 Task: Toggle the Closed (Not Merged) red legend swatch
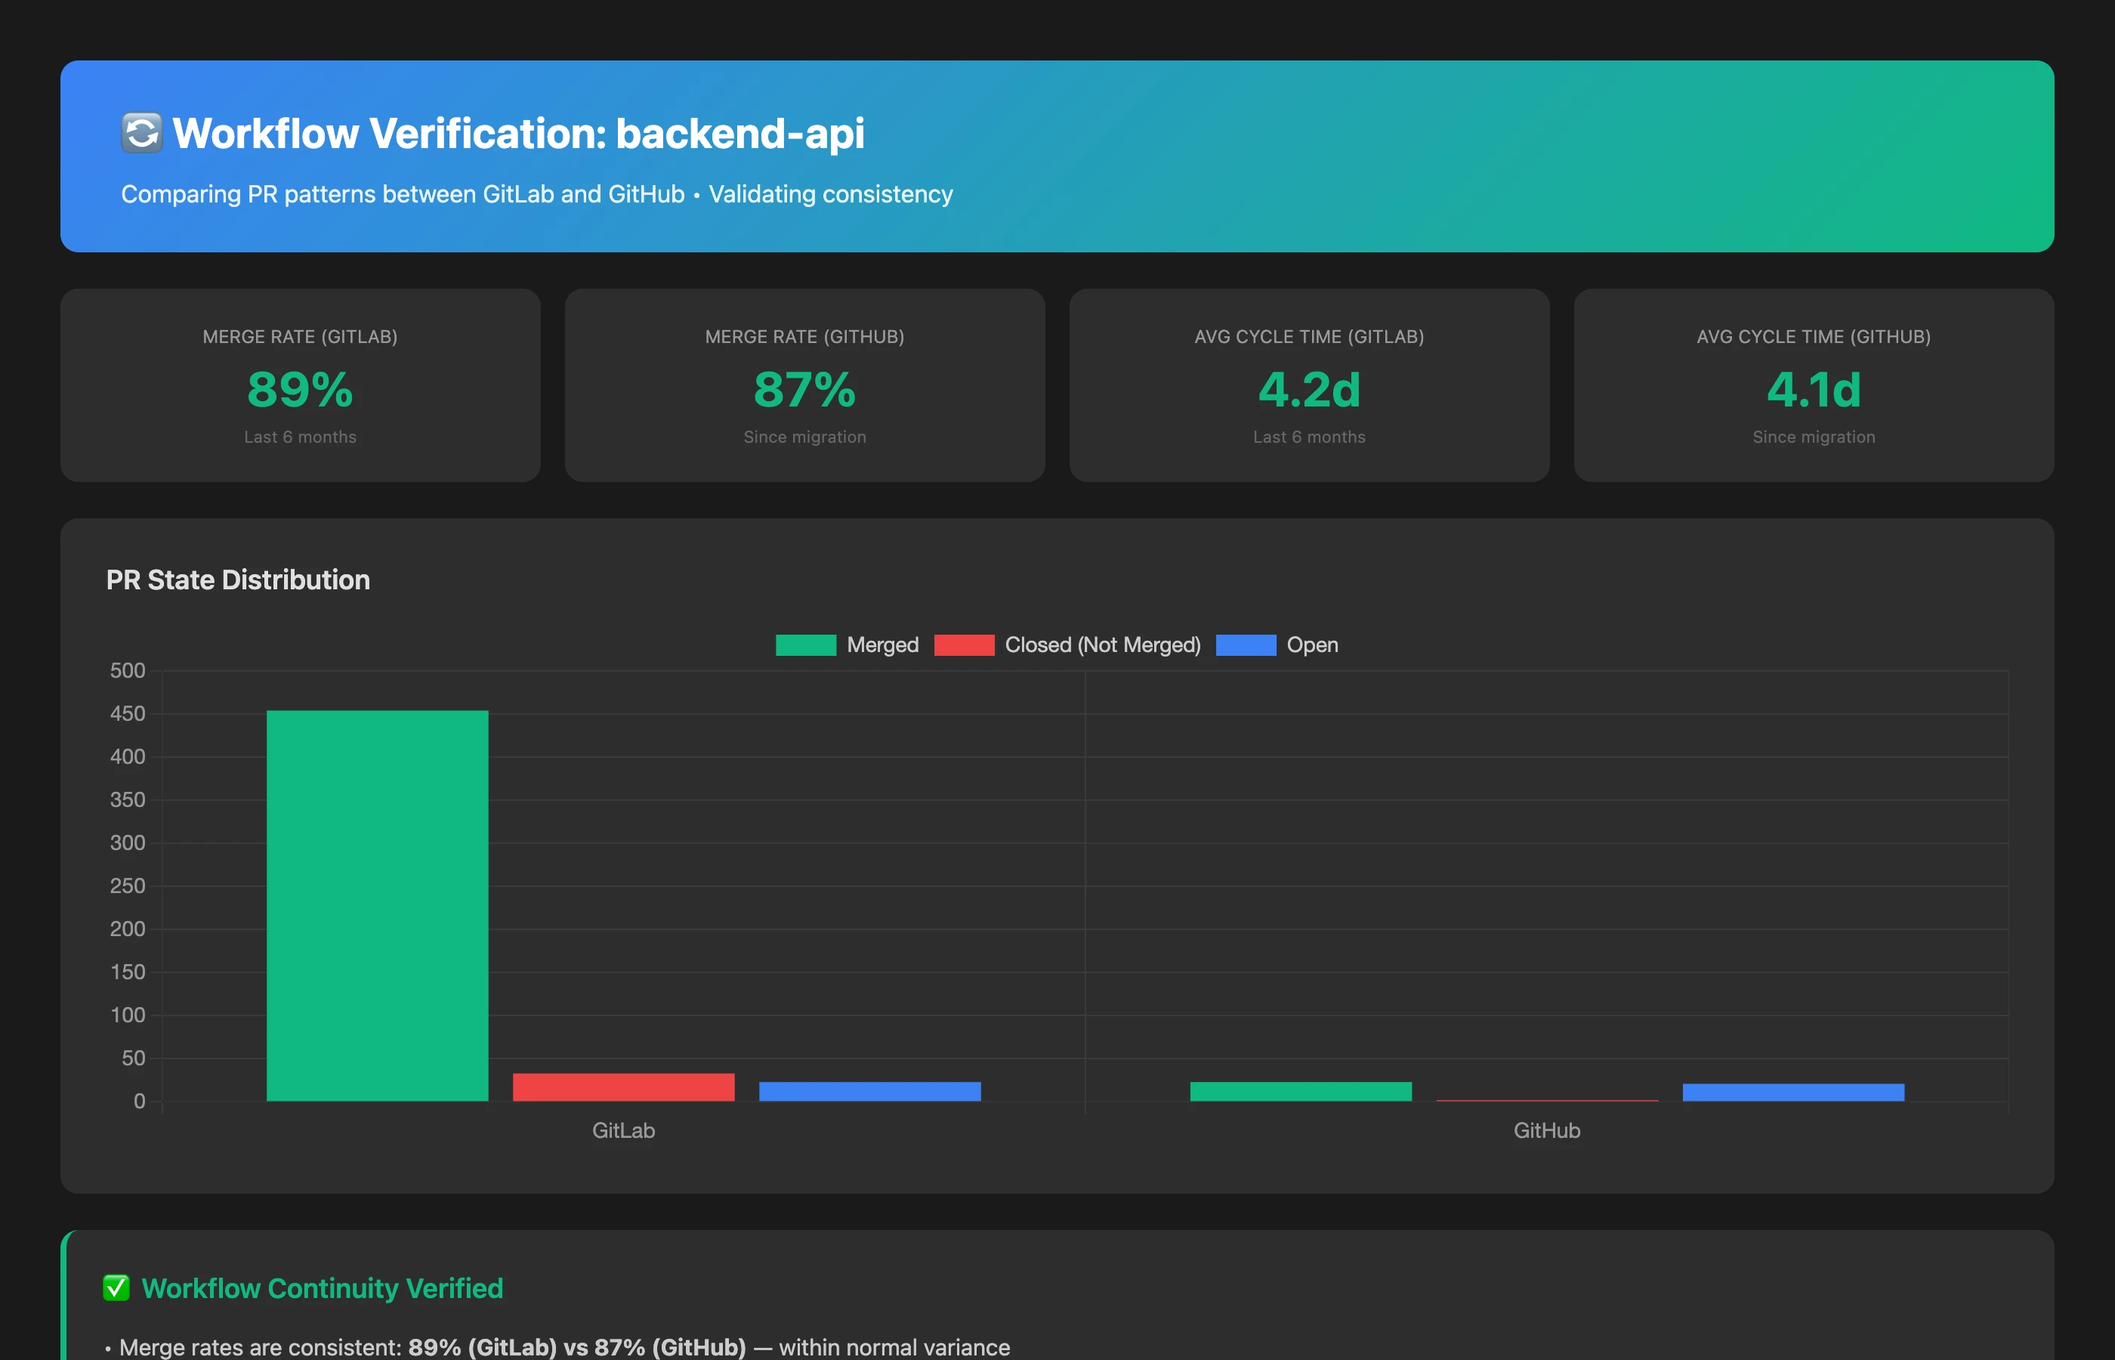click(964, 644)
